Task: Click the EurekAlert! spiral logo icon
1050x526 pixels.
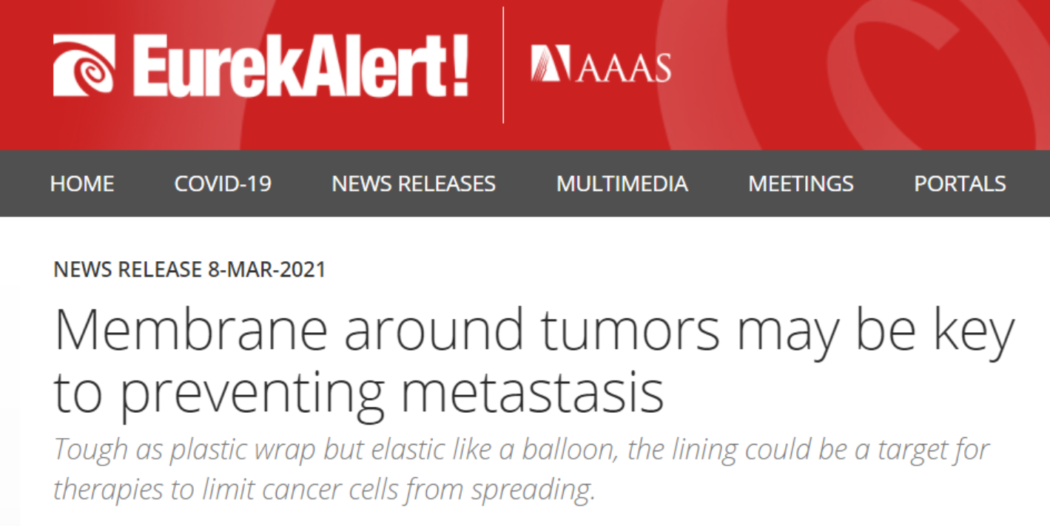Action: [x=84, y=65]
